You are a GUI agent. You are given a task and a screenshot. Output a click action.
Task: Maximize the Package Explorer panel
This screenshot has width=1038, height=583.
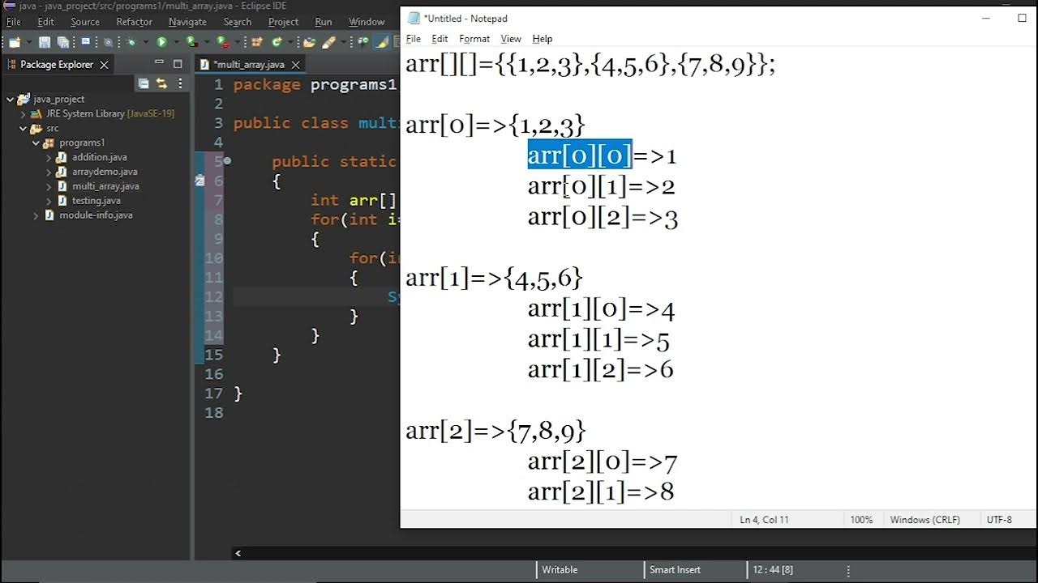point(178,64)
